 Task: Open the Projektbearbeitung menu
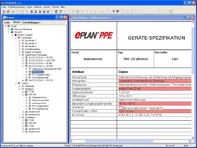pos(16,7)
